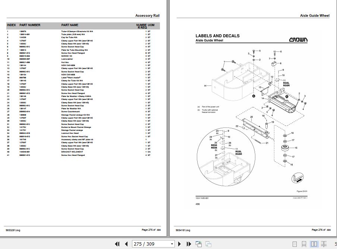Click the PART NUMBER column header
This screenshot has height=249, width=337.
[x=30, y=25]
